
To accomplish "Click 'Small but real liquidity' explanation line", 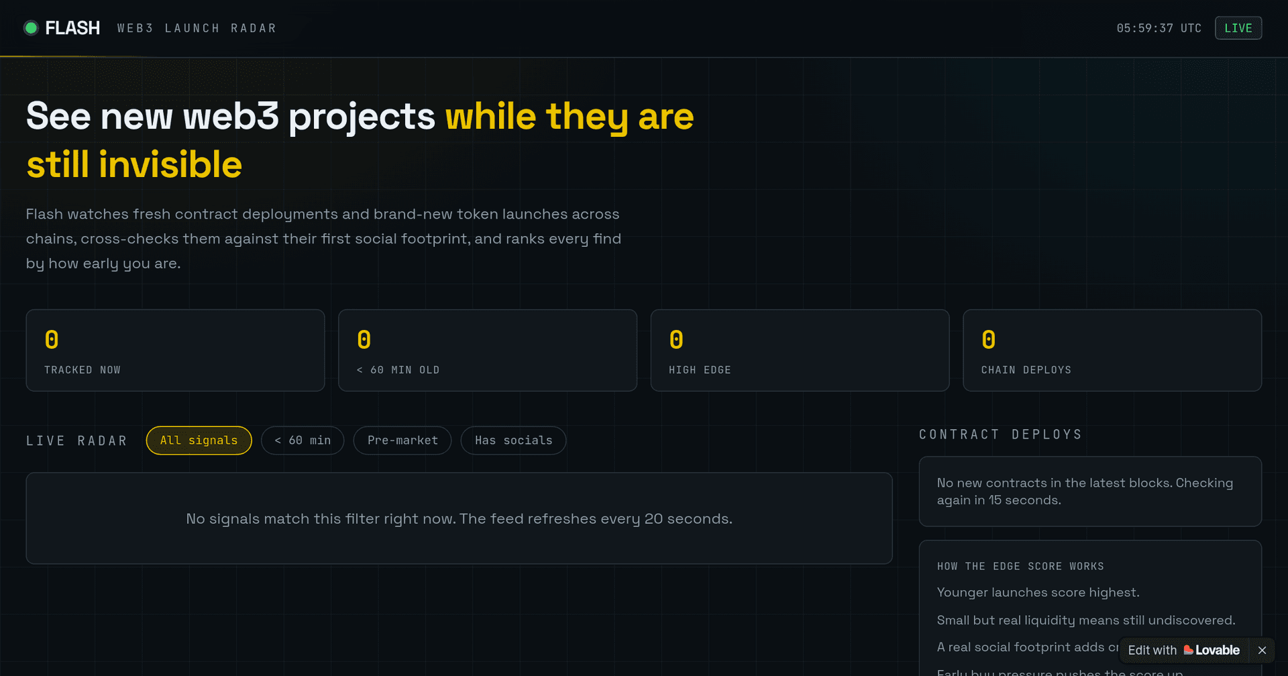I will tap(1086, 620).
